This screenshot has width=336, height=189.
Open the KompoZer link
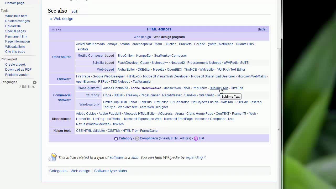(x=144, y=56)
